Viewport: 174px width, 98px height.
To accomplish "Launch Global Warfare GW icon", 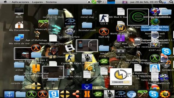I will [70, 32].
